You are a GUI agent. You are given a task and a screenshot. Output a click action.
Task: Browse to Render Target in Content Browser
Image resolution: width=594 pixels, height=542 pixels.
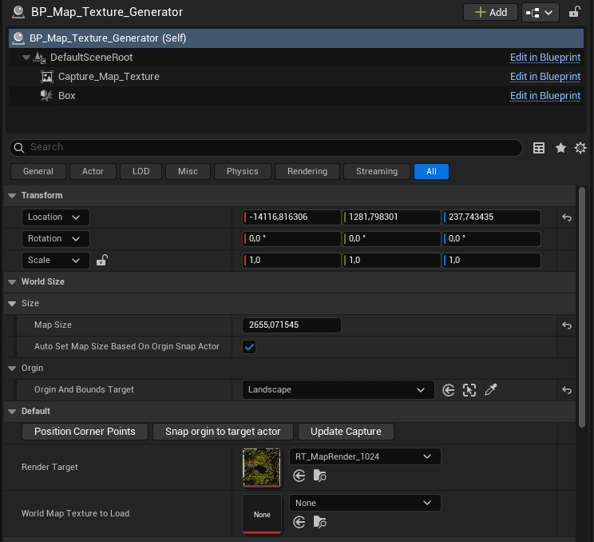click(x=319, y=476)
